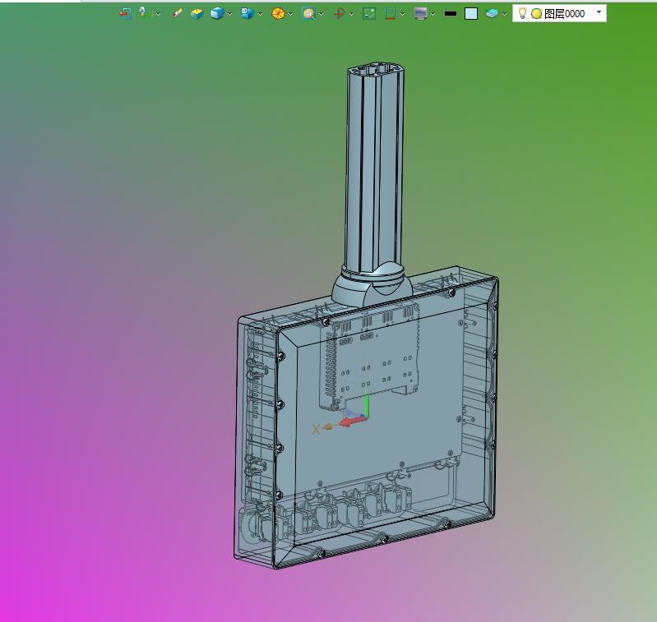The height and width of the screenshot is (622, 657).
Task: Open dropdown arrow next to the lamp icon
Action: (159, 14)
